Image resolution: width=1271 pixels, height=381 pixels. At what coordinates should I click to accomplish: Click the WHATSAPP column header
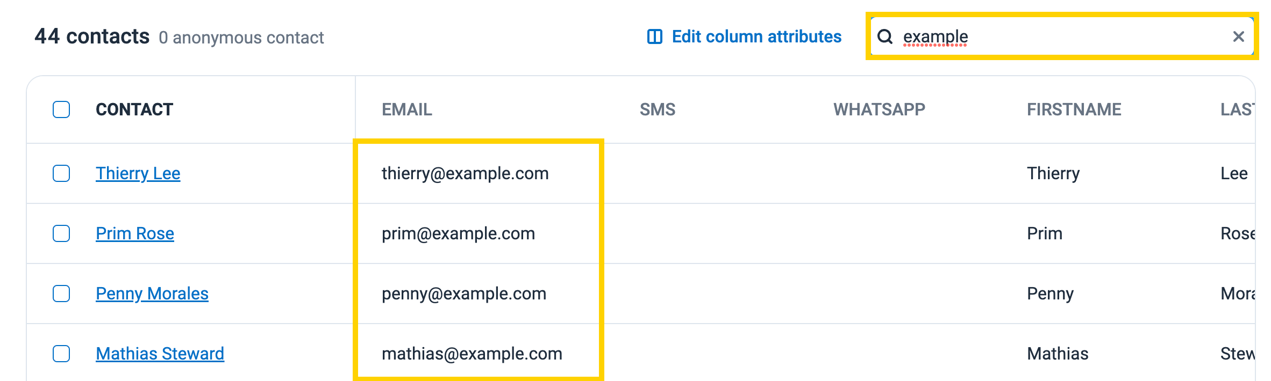879,109
